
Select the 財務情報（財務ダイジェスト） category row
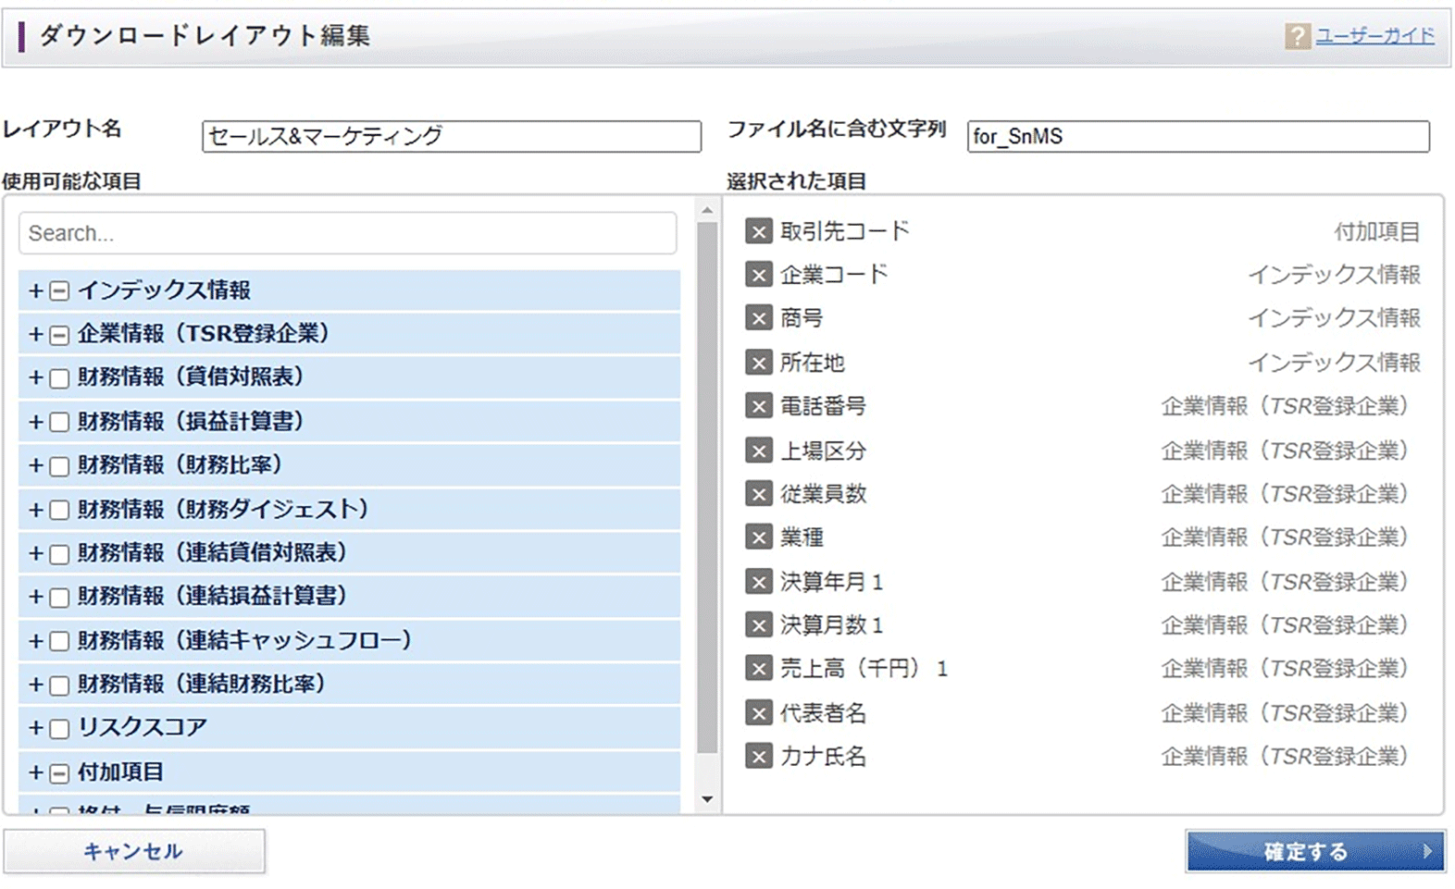pos(349,509)
